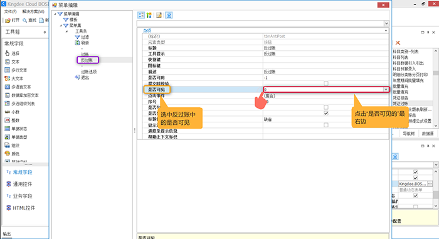Select the 过账选项 node in menu tree
Screen dimensions: 439x239
pyautogui.click(x=89, y=72)
